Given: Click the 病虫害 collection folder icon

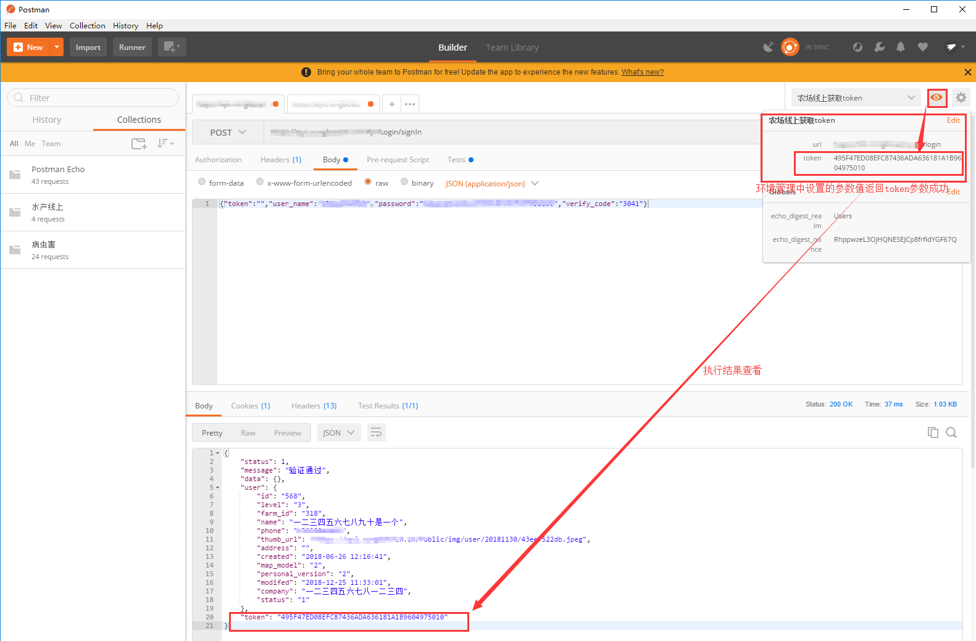Looking at the screenshot, I should [15, 250].
